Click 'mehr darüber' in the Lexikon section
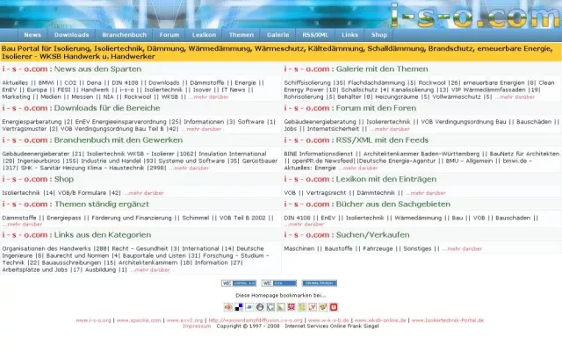Screen dimensions: 562x351 click(x=426, y=193)
